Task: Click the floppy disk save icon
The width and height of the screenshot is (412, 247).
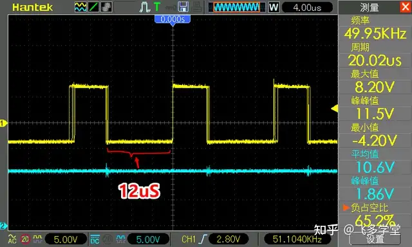Action: click(183, 7)
